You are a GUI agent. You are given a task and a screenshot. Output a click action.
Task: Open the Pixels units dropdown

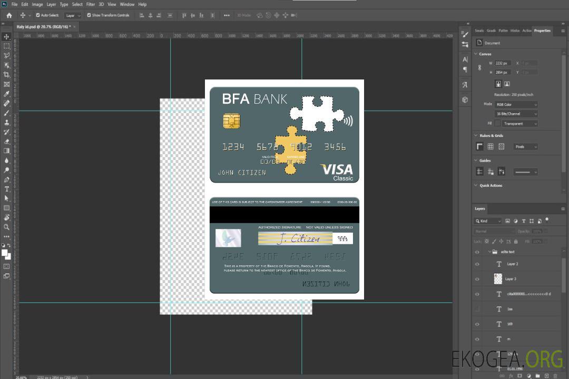(525, 146)
